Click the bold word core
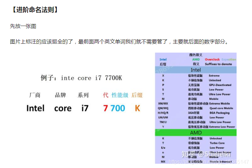 [63, 108]
